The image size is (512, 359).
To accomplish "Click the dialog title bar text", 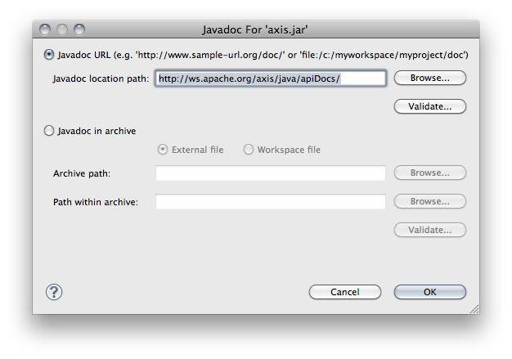I will pos(255,29).
